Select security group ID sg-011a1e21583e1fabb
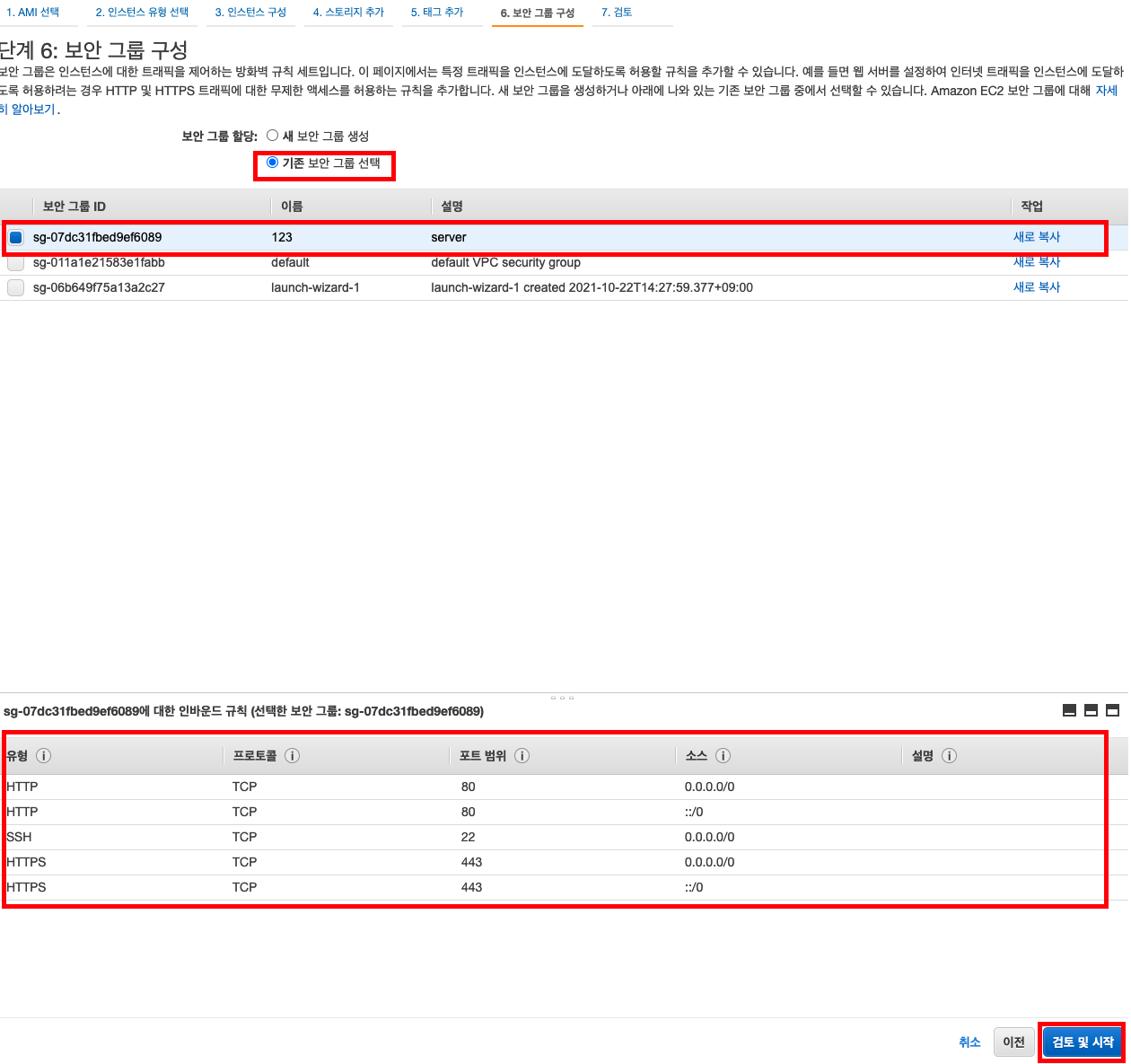Image resolution: width=1131 pixels, height=1064 pixels. tap(99, 262)
